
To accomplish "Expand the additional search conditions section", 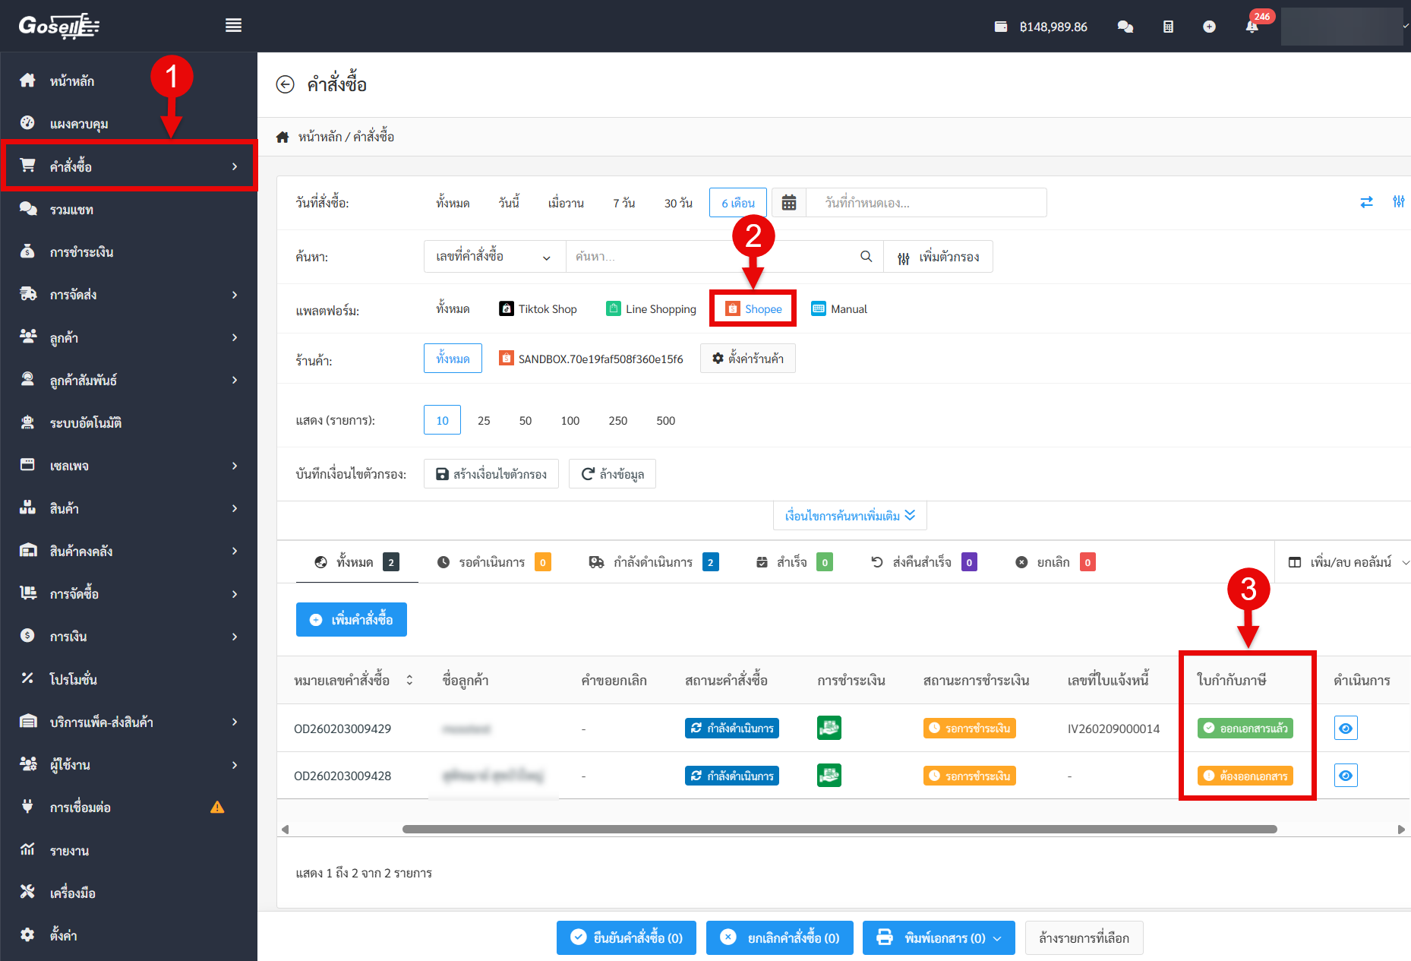I will pos(850,516).
